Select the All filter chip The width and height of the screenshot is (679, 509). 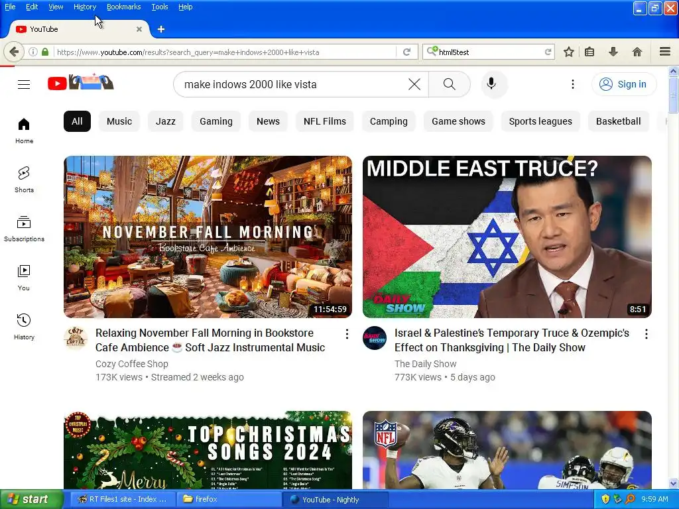coord(77,121)
